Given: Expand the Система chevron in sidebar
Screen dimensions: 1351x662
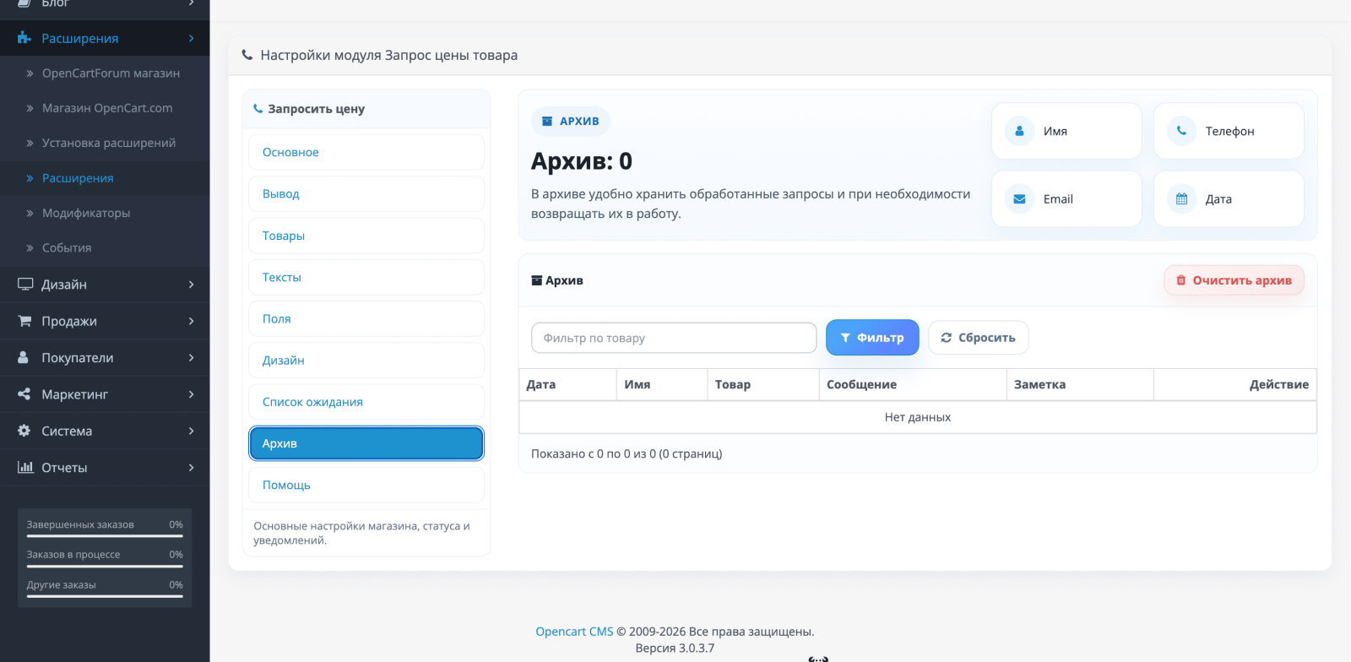Looking at the screenshot, I should pyautogui.click(x=192, y=431).
